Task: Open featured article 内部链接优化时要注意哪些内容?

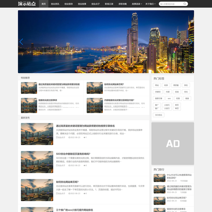Action: point(119,100)
